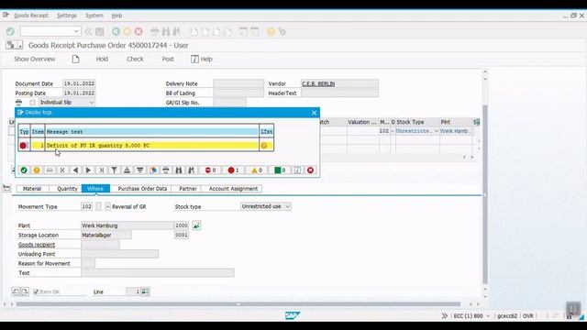Go to previous page in log toolbar

coord(75,170)
